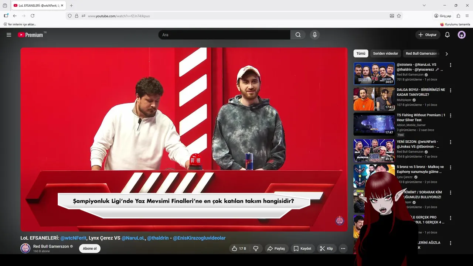473x266 pixels.
Task: Click on the video player to pause
Action: [184, 139]
